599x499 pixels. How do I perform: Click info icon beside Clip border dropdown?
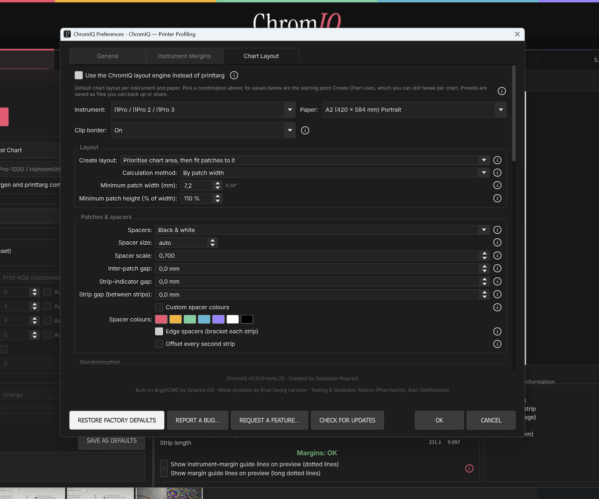[305, 130]
